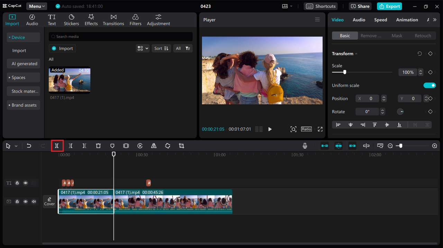Image resolution: width=443 pixels, height=248 pixels.
Task: Click the Mirror flip icon
Action: (154, 146)
